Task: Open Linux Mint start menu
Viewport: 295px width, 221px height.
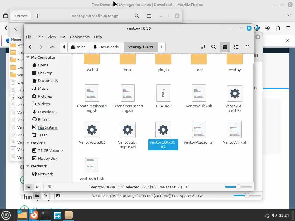Action: 6,215
